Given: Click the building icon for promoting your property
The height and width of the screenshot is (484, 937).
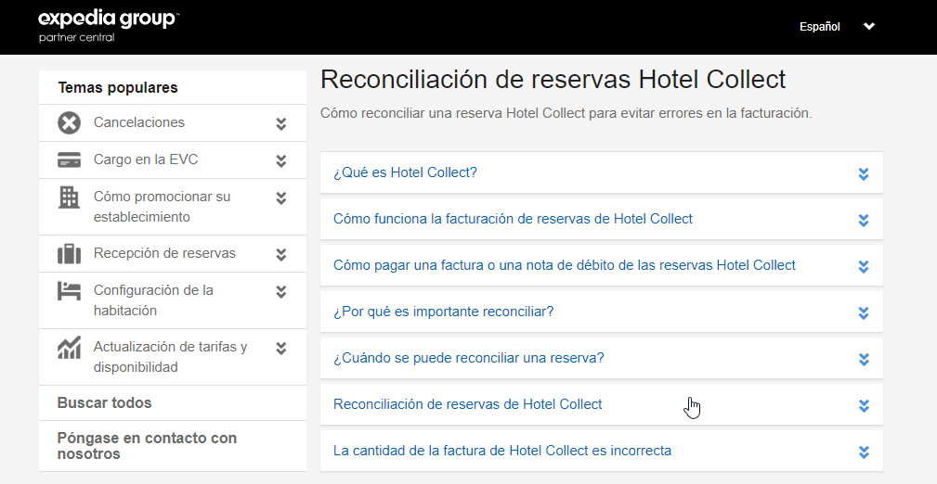Looking at the screenshot, I should [x=69, y=197].
